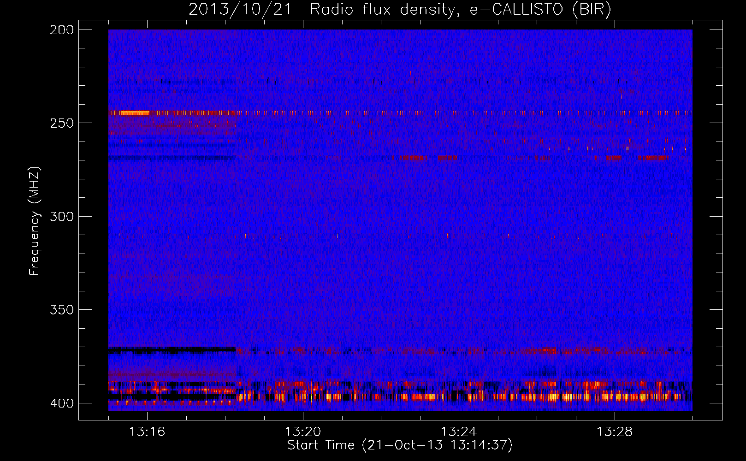Click the 'Frequency (MHZ)' axis label
The image size is (746, 461).
click(35, 221)
